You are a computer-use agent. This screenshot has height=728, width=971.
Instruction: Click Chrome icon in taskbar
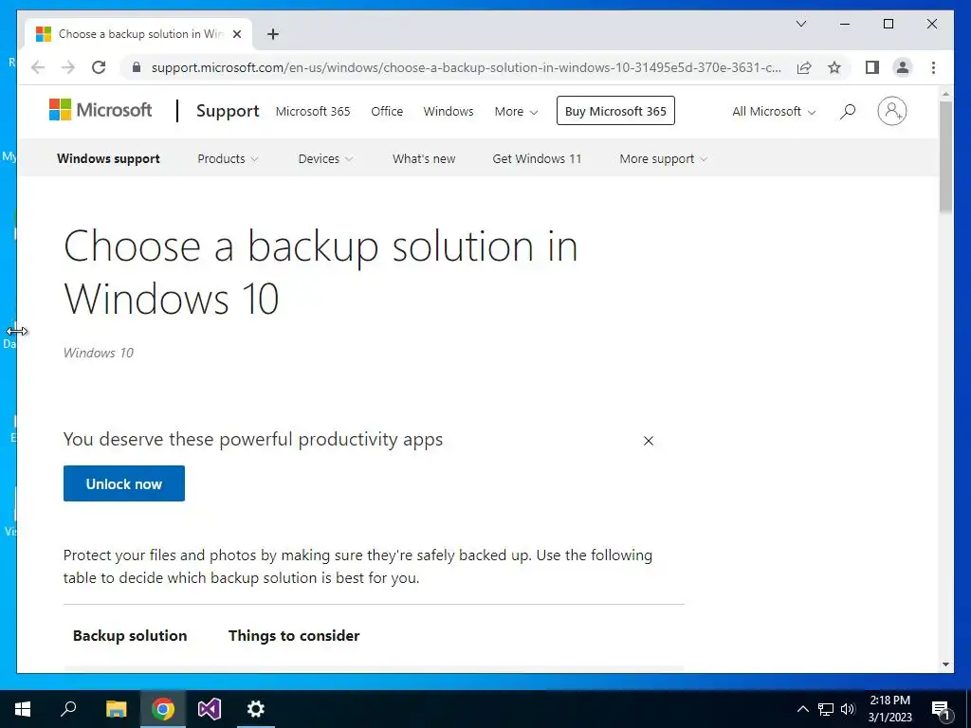[163, 709]
